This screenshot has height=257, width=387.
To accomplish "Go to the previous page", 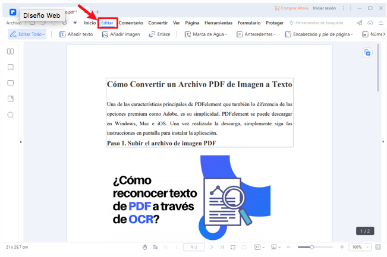I will [x=177, y=247].
